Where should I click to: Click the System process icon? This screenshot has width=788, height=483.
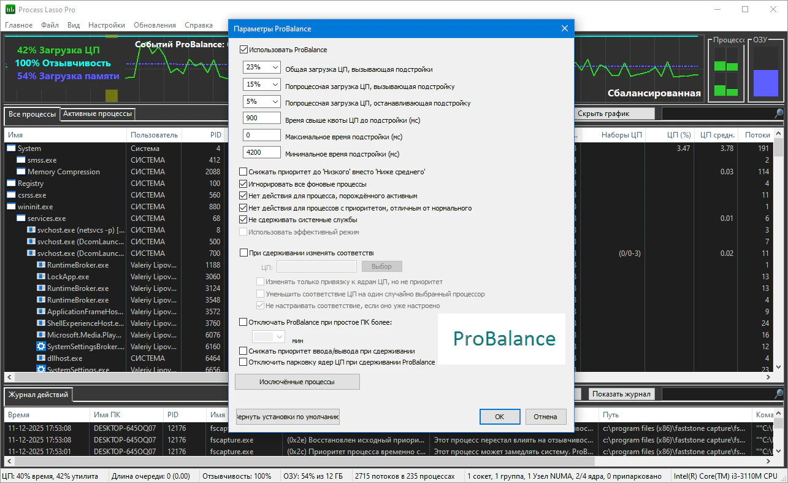pyautogui.click(x=12, y=149)
